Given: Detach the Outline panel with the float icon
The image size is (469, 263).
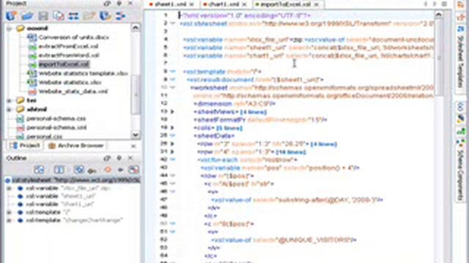Looking at the screenshot, I should pyautogui.click(x=107, y=158).
